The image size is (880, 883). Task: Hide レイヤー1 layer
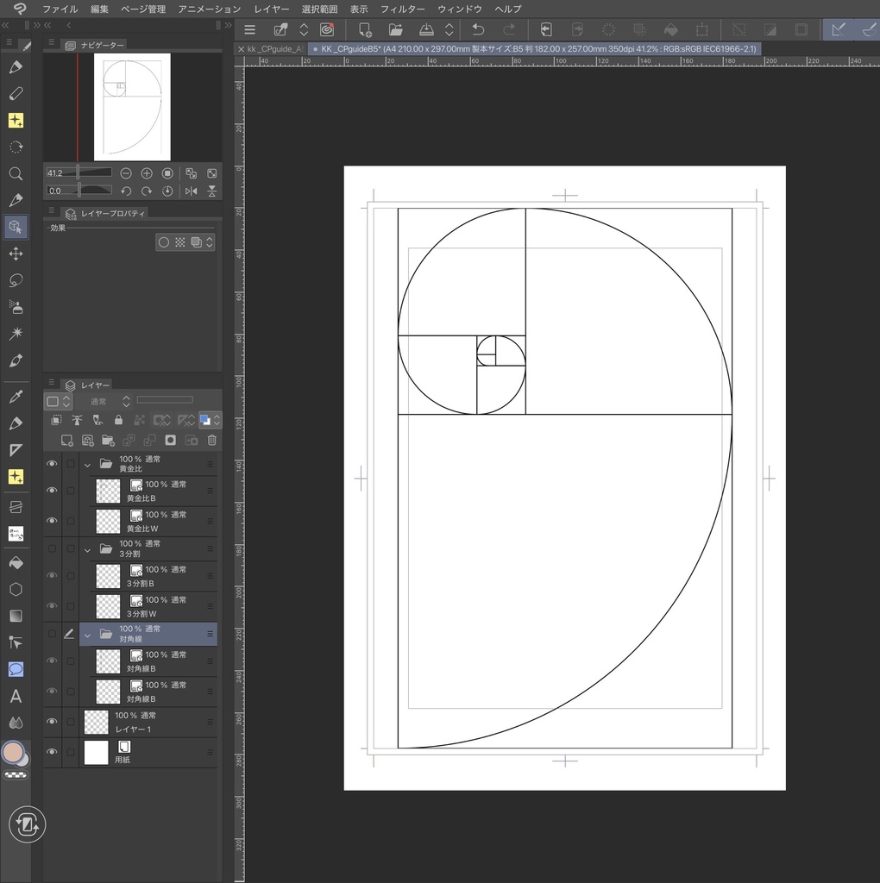(52, 722)
